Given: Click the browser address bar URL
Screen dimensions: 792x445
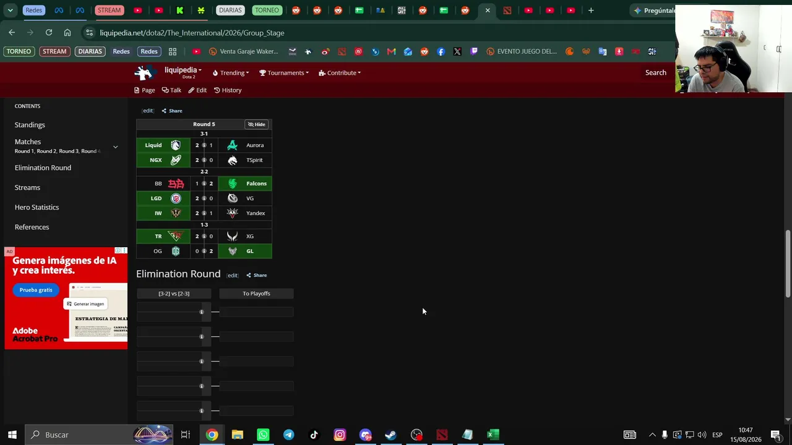Looking at the screenshot, I should coord(192,33).
